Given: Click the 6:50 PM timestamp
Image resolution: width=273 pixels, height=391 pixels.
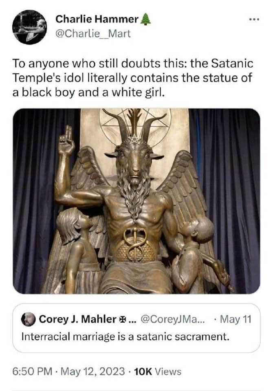Looking at the screenshot, I should point(32,371).
